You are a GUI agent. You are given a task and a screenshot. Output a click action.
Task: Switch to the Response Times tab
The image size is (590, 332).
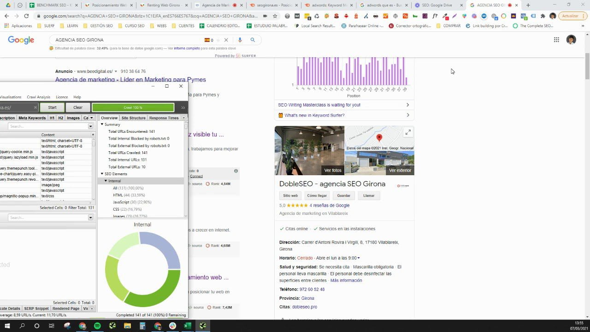164,118
